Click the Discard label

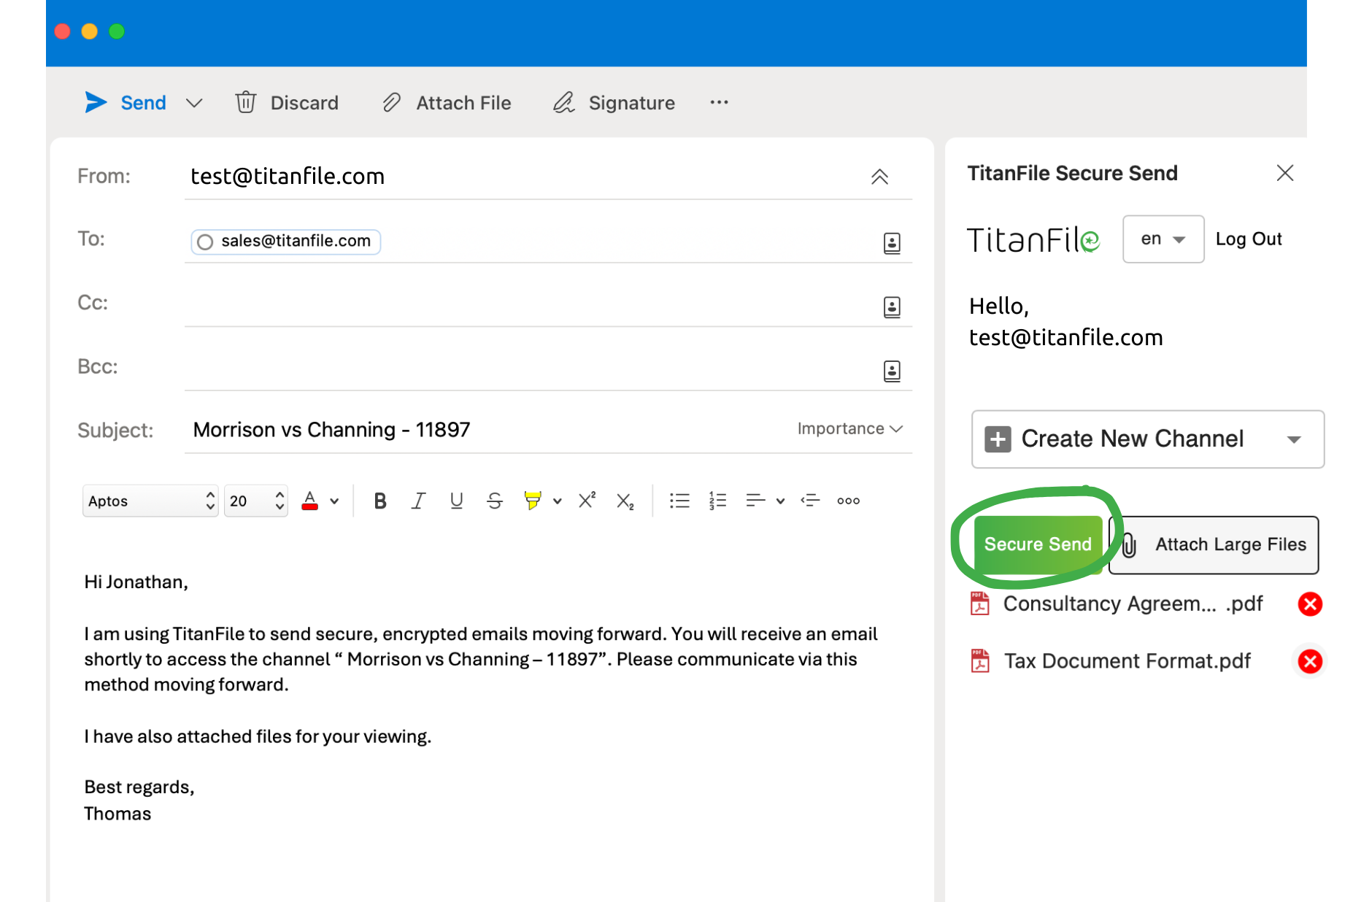point(304,103)
